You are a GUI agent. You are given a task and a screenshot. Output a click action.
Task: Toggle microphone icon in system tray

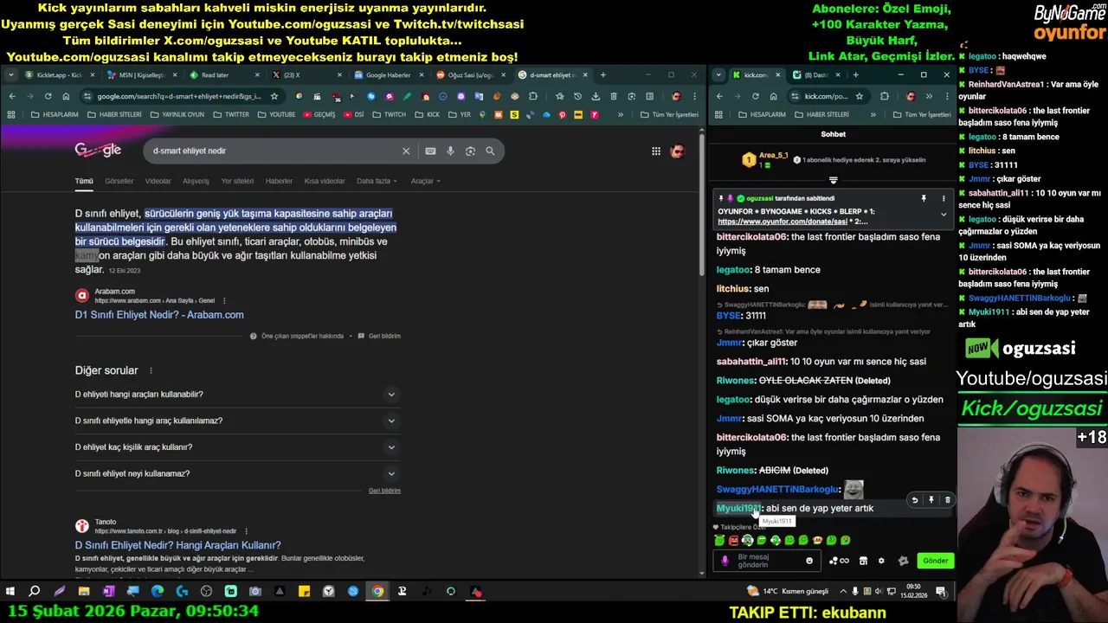tap(855, 592)
